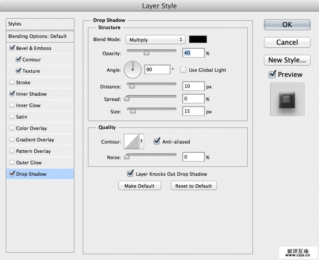This screenshot has width=319, height=260.
Task: Click the Angle dial control
Action: [133, 70]
